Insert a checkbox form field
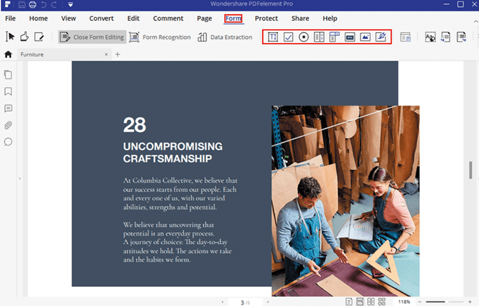479x306 pixels. click(288, 37)
